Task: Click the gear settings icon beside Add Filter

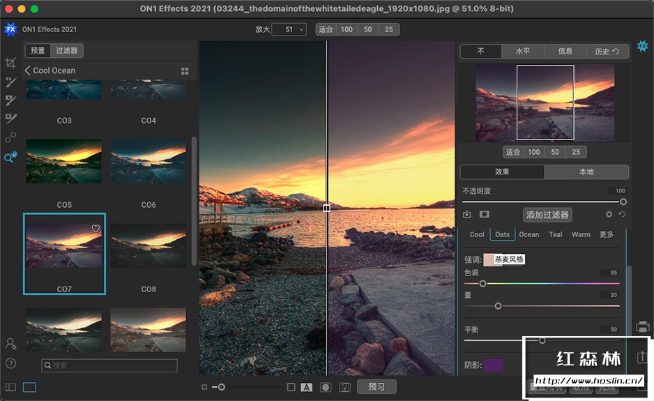Action: pos(609,215)
